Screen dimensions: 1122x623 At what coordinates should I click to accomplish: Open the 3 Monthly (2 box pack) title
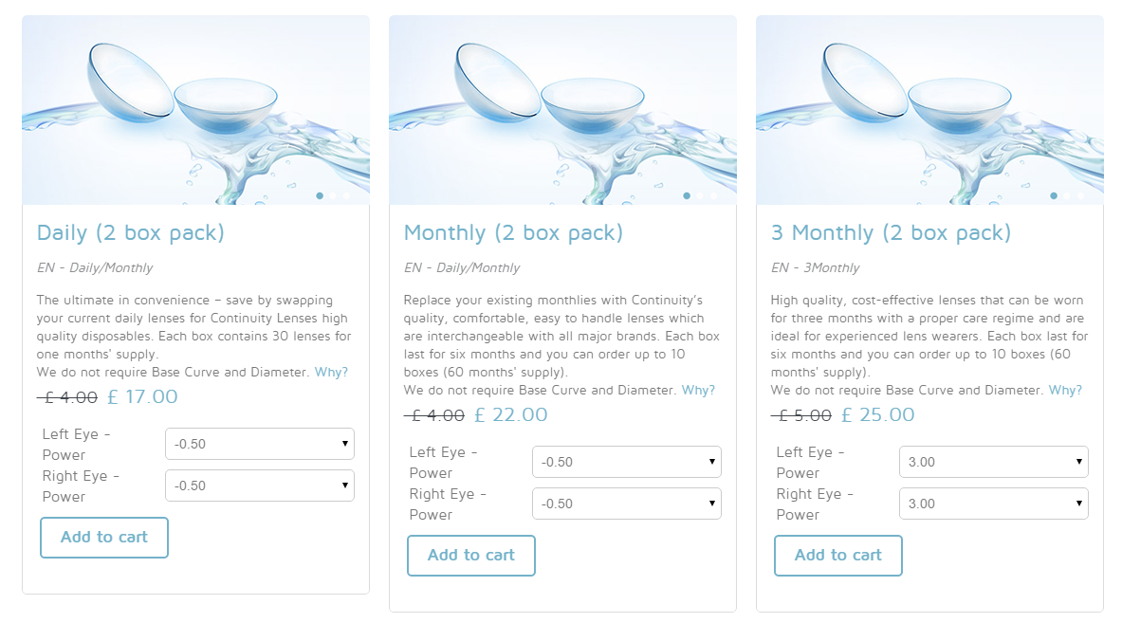click(x=892, y=232)
